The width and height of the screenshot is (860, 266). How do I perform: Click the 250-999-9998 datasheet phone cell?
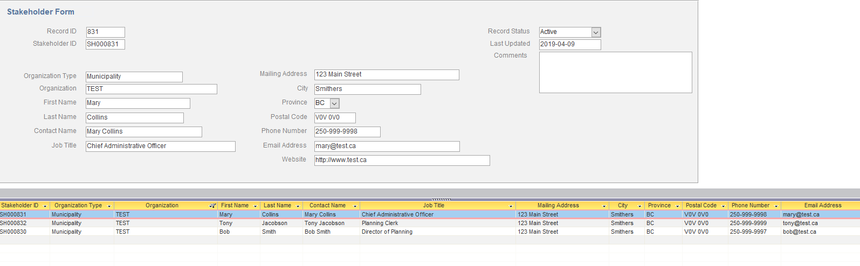[754, 214]
